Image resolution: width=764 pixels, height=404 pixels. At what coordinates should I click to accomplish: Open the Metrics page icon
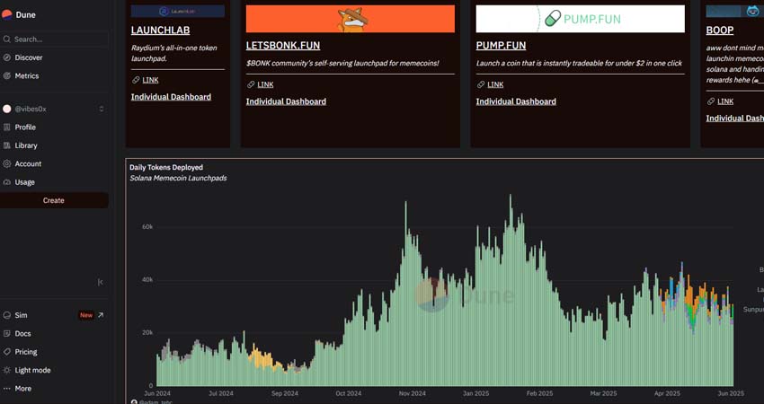(x=7, y=76)
